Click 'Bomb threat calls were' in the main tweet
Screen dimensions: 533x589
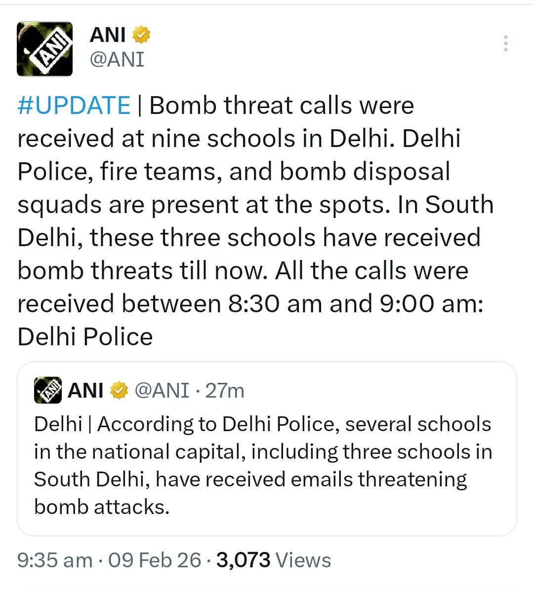282,105
